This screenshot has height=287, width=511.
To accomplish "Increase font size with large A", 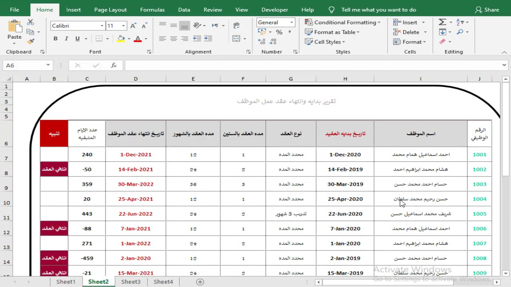I will point(134,26).
